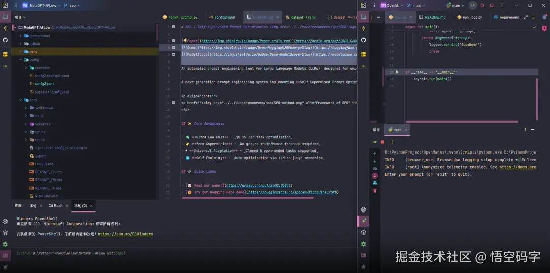This screenshot has height=273, width=550.
Task: Open the spo branch dropdown
Action: pos(72,5)
